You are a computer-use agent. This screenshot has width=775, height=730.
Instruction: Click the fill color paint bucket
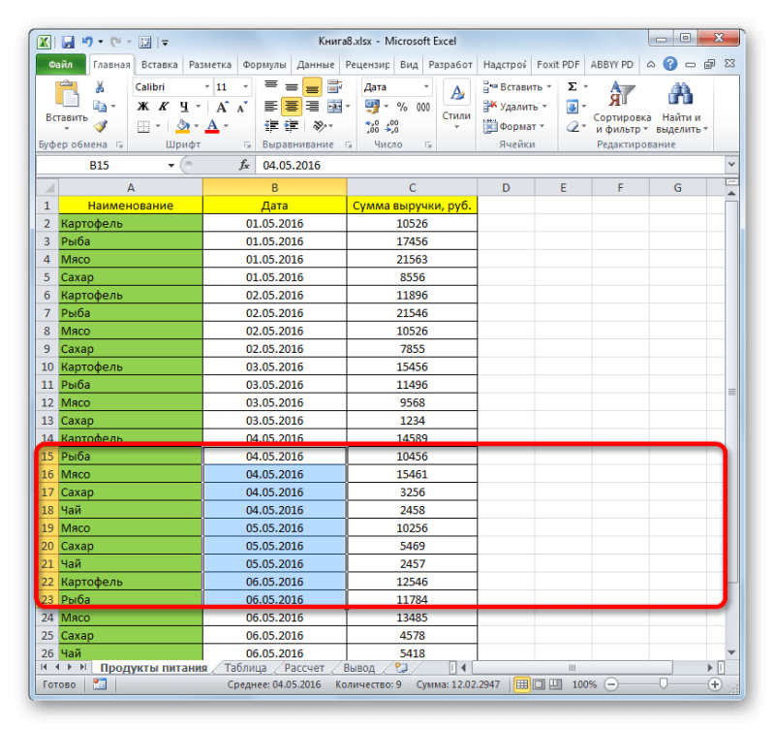point(182,127)
